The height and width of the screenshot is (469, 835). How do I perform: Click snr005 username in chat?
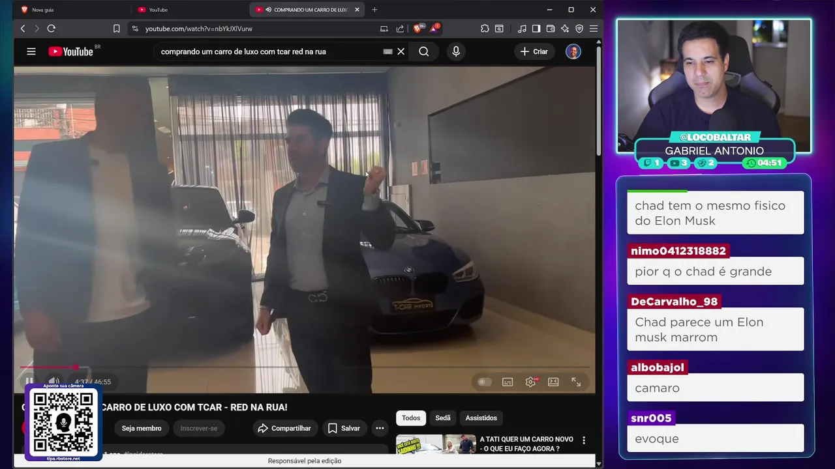(651, 418)
